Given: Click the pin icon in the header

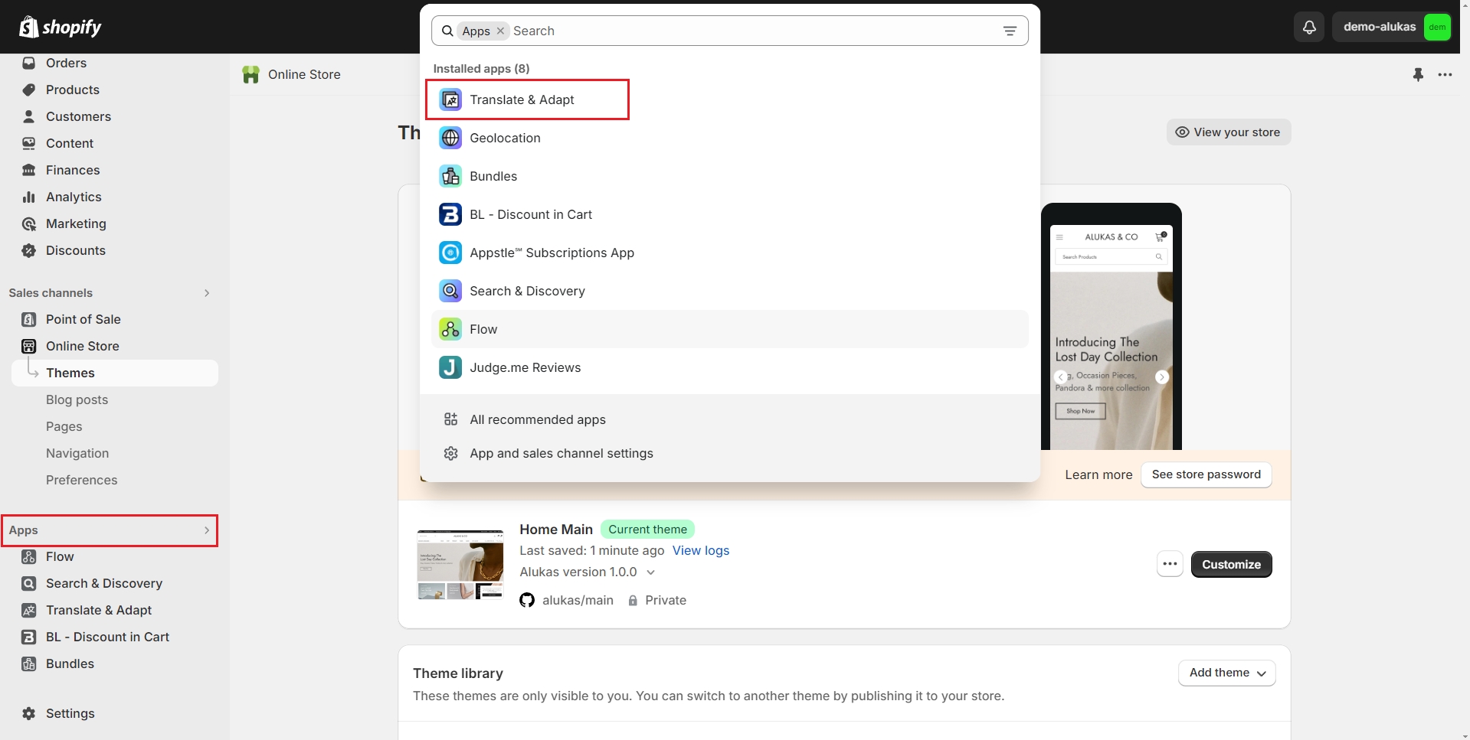Looking at the screenshot, I should pos(1418,74).
